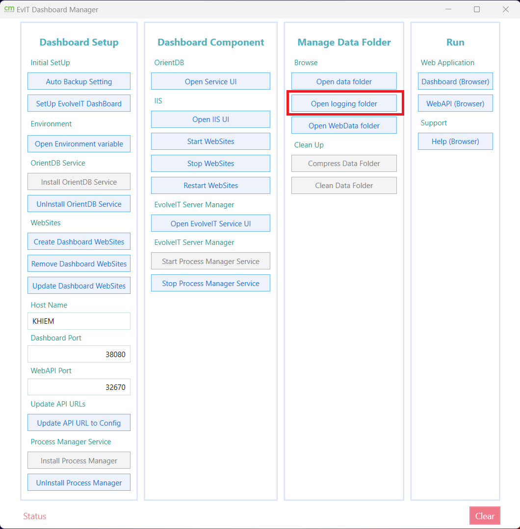Maximize the EvIT Dashboard Manager window
The width and height of the screenshot is (520, 529).
477,9
